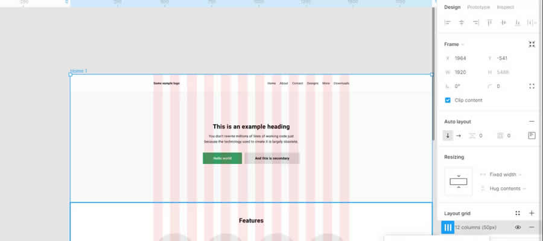The height and width of the screenshot is (241, 543).
Task: Click the resize to fit icon
Action: [x=532, y=44]
